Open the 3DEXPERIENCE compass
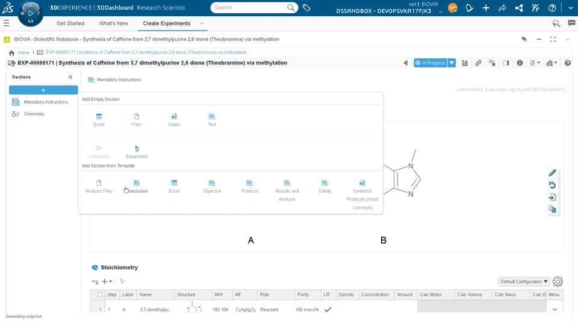Image resolution: width=578 pixels, height=325 pixels. point(30,14)
